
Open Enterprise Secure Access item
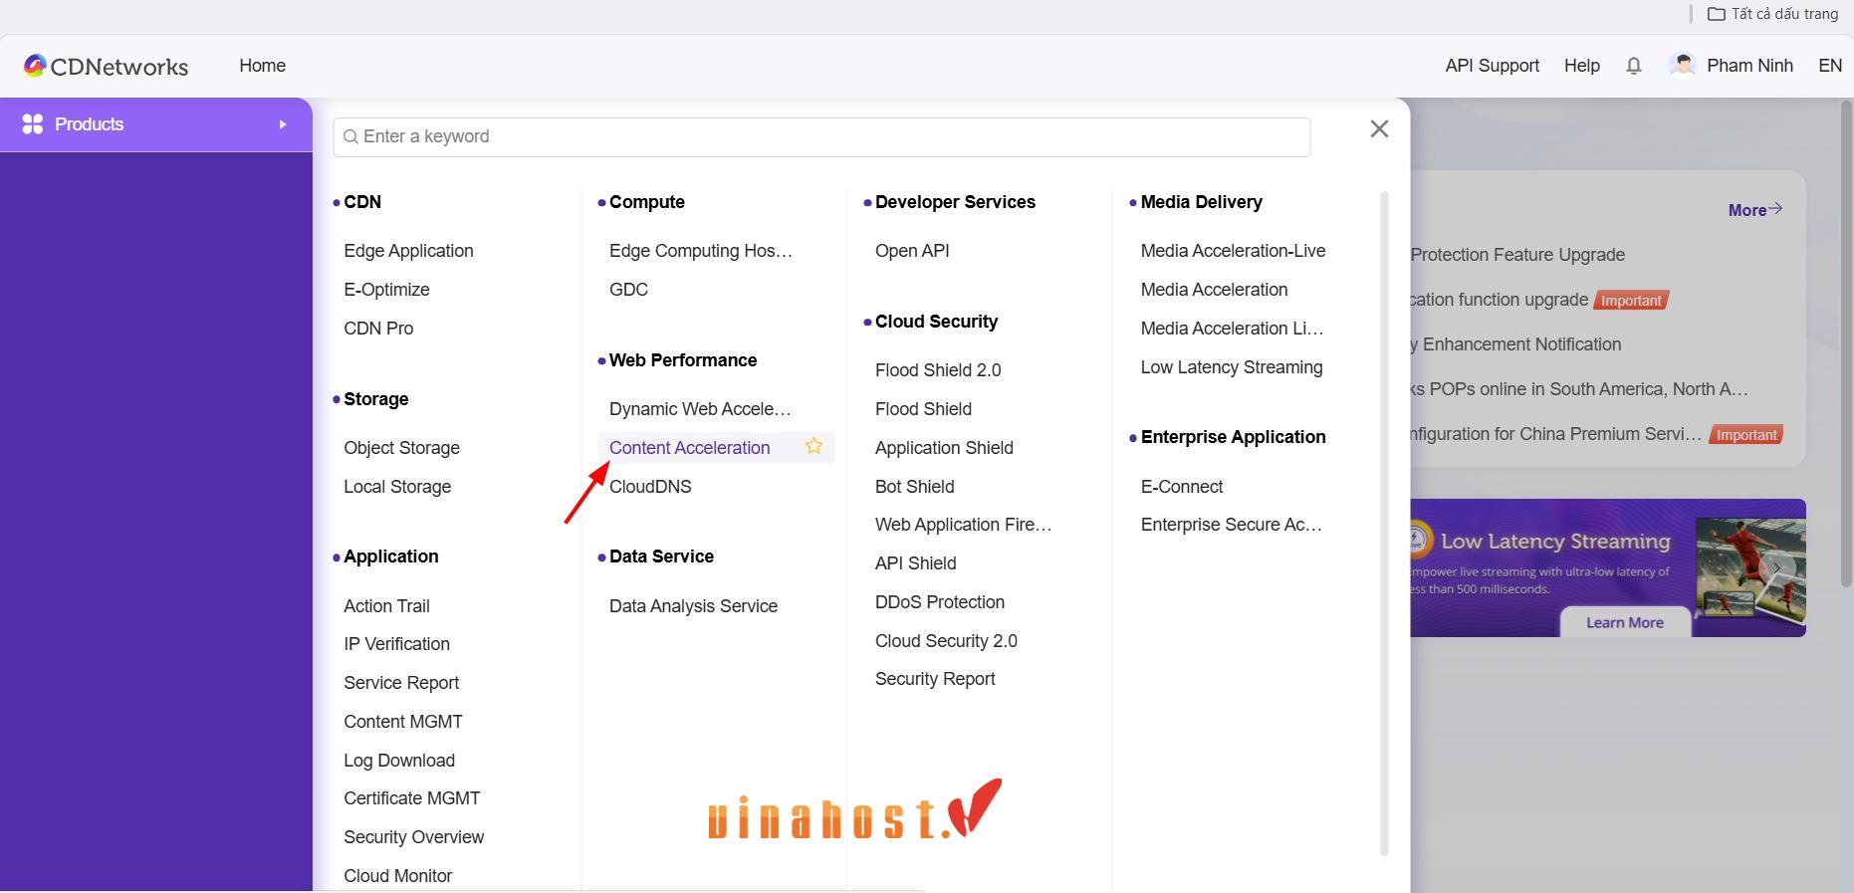pos(1232,525)
